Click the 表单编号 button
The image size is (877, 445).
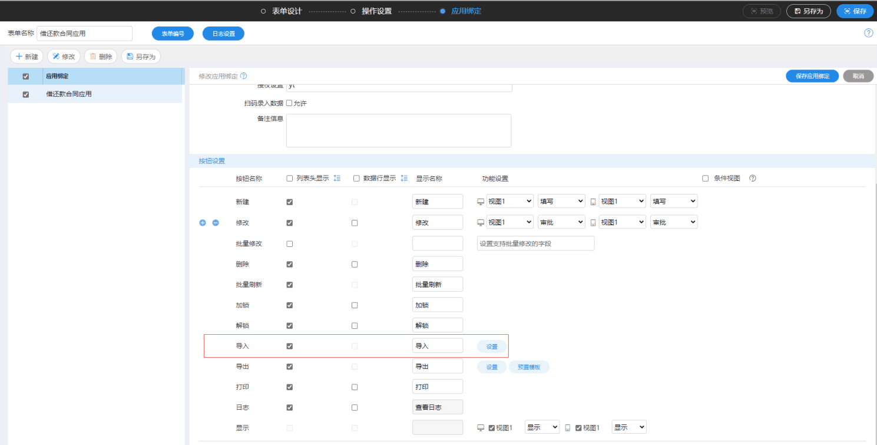point(173,34)
